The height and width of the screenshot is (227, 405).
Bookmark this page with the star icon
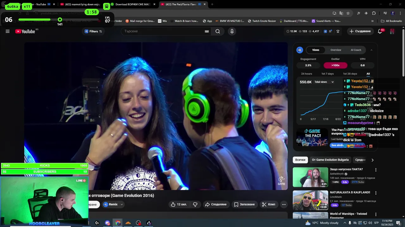point(348,13)
